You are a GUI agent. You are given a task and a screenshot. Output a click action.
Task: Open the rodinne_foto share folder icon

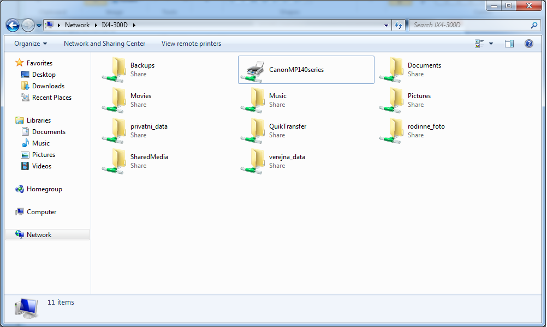tap(393, 130)
